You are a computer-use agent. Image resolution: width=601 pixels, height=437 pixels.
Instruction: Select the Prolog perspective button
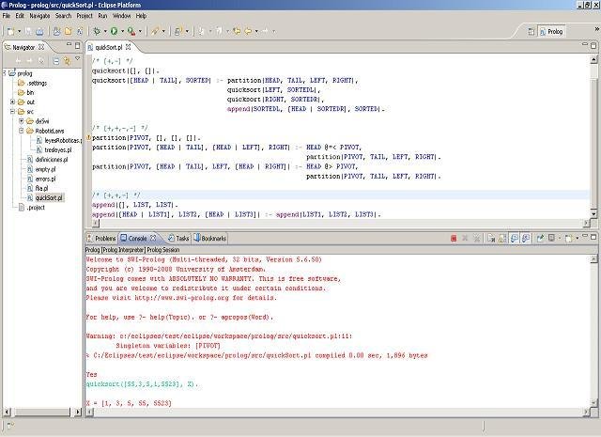[x=551, y=32]
